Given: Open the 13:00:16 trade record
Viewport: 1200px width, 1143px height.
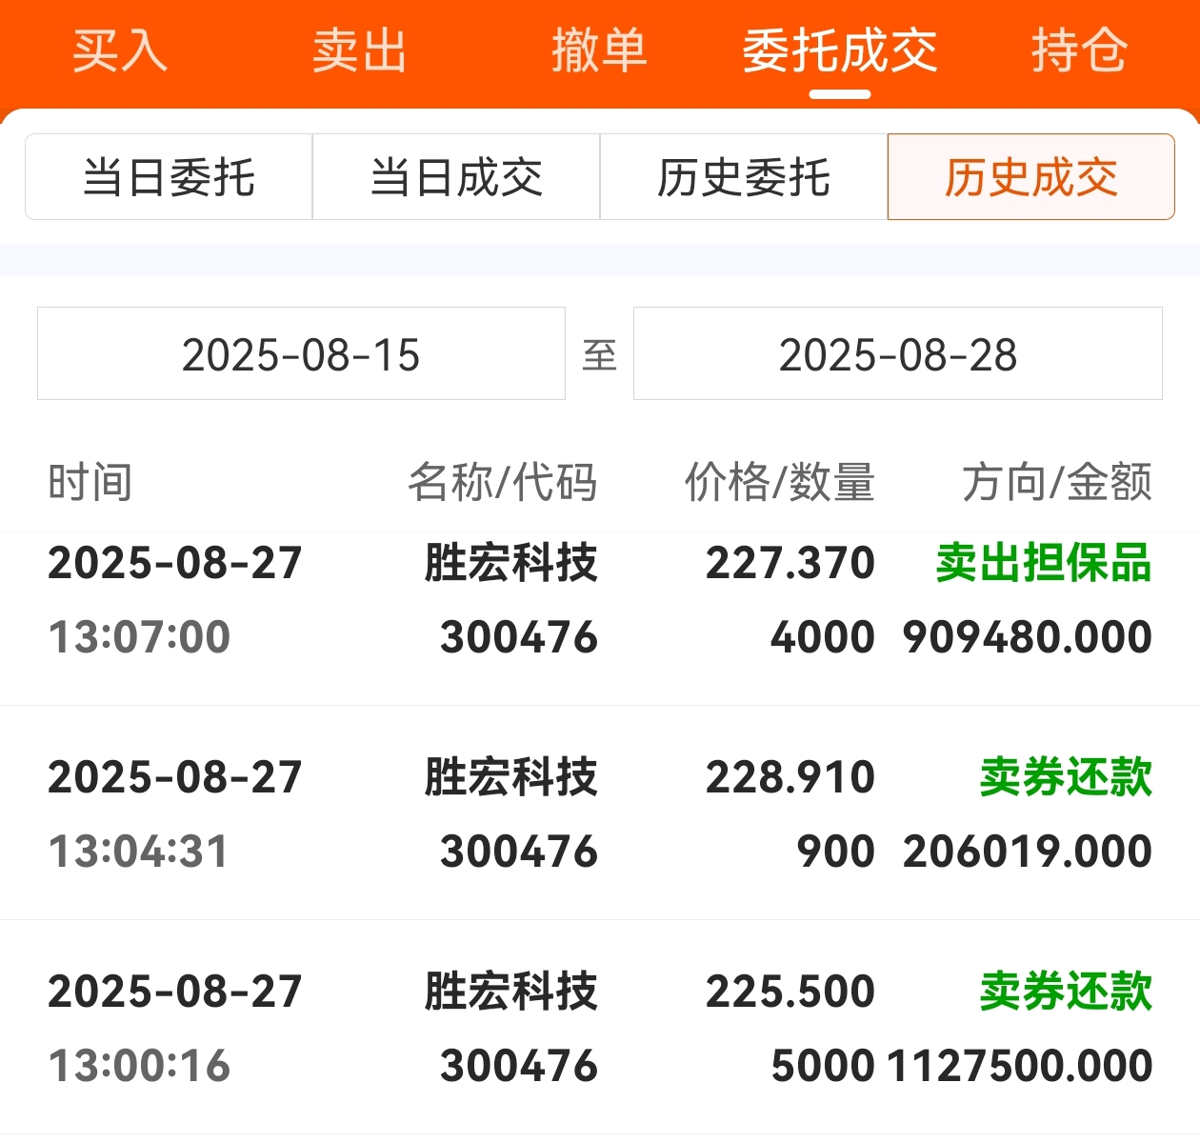Looking at the screenshot, I should (600, 1028).
